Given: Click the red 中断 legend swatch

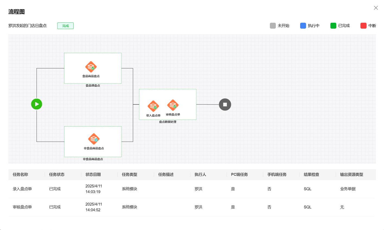Looking at the screenshot, I should (363, 26).
